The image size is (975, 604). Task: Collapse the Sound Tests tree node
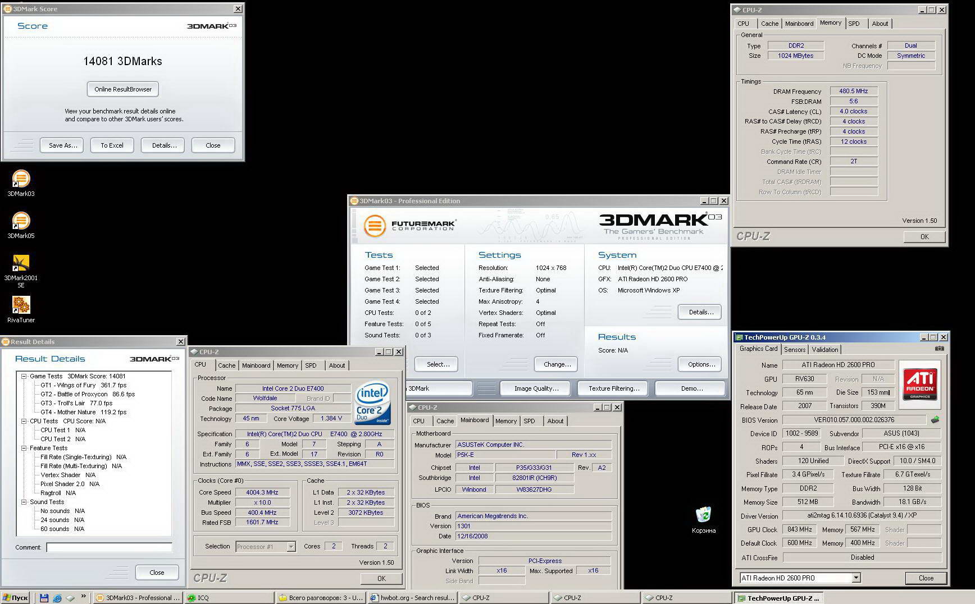24,502
